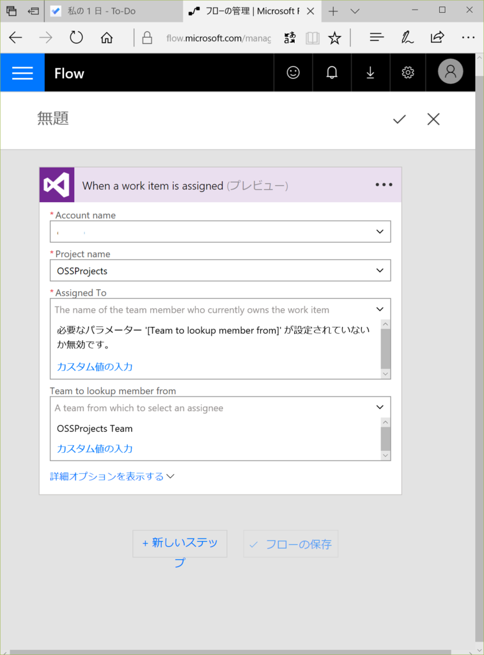Select OSSProjects Team option
Screen dimensions: 484x655
[x=95, y=429]
